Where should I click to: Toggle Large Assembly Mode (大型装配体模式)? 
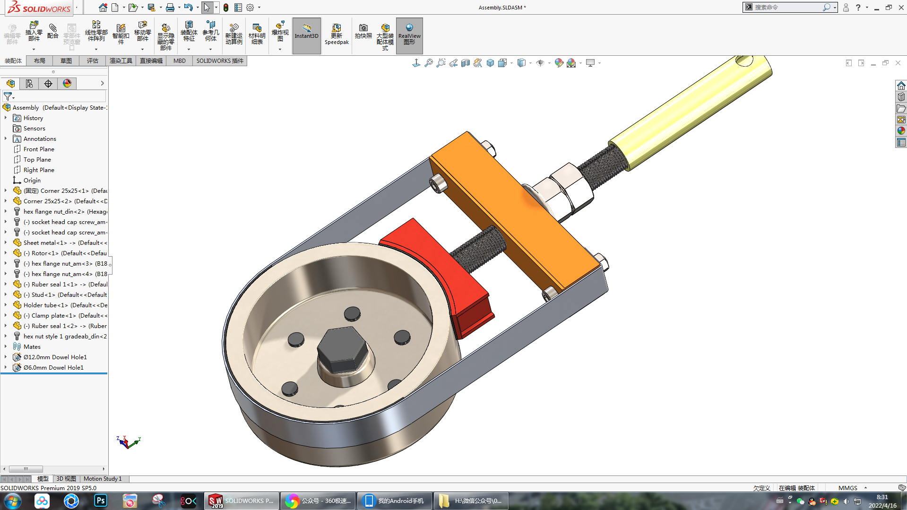pyautogui.click(x=385, y=37)
